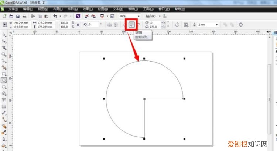Image resolution: width=277 pixels, height=151 pixels.
Task: Switch to Arc mode next to Pie button
Action: pyautogui.click(x=139, y=25)
